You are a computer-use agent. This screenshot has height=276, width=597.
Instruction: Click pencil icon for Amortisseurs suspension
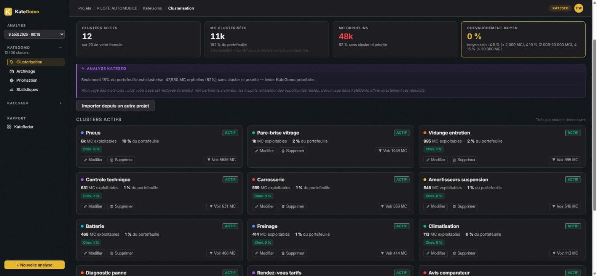click(428, 206)
